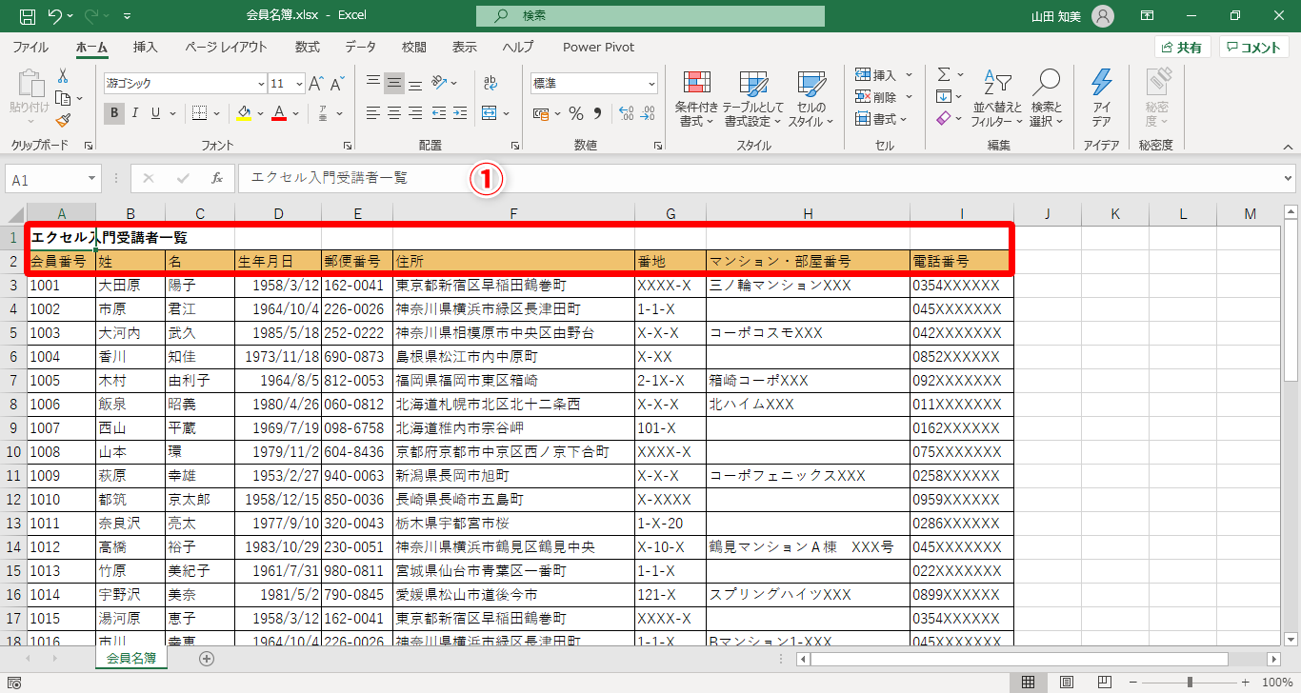This screenshot has height=693, width=1301.
Task: Open テーブルとして書式設定 format as table
Action: (x=752, y=98)
